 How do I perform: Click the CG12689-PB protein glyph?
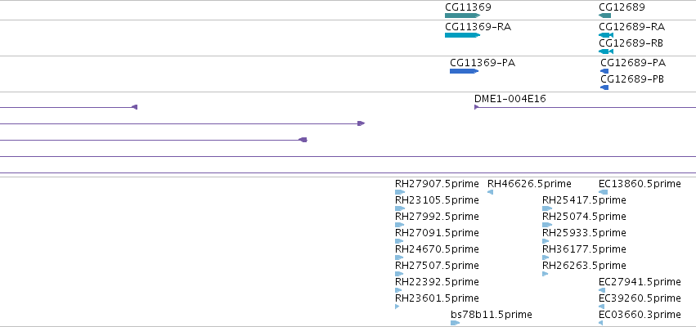pos(604,87)
